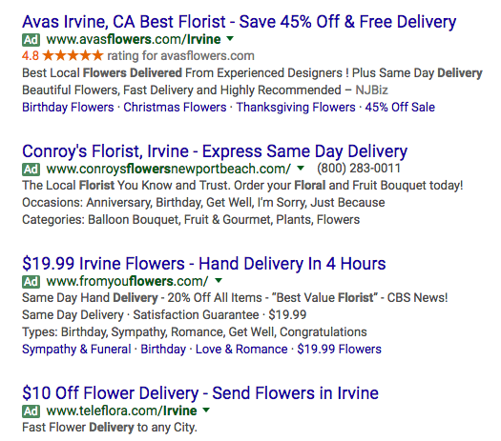501x441 pixels.
Task: Visit the Christmas Flowers sitelink
Action: click(175, 108)
